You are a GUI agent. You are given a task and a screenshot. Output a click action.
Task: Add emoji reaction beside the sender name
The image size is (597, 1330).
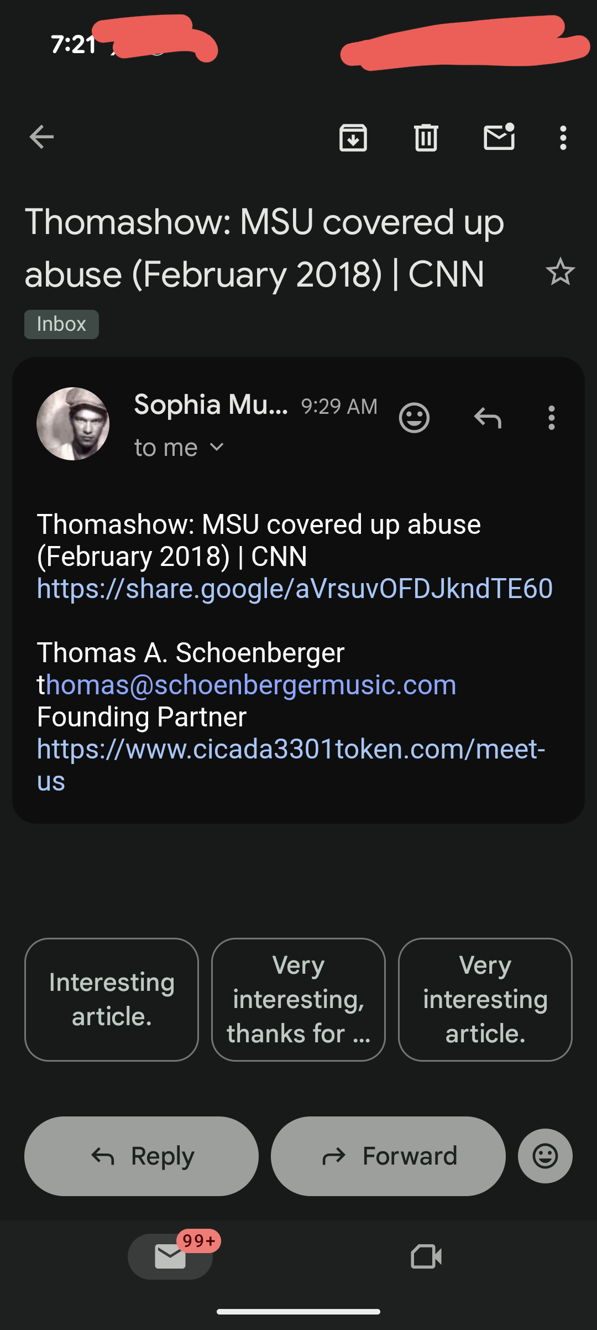pos(414,418)
